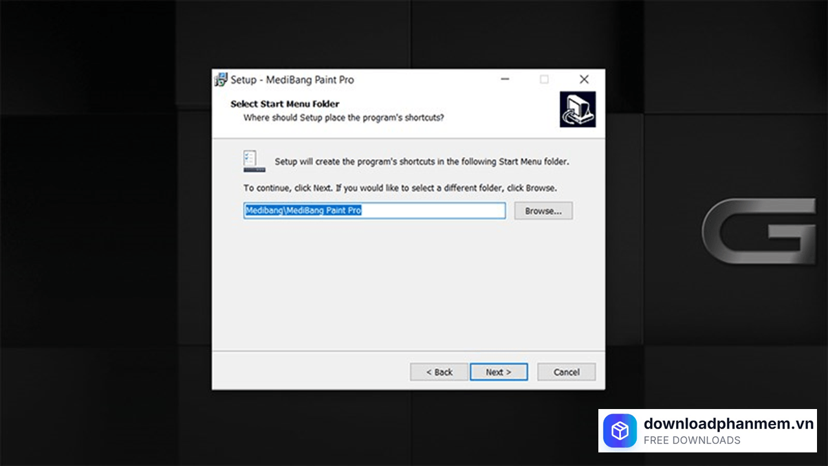Click the 'Where should Setup place' subtitle text
Viewport: 828px width, 466px height.
tap(343, 118)
